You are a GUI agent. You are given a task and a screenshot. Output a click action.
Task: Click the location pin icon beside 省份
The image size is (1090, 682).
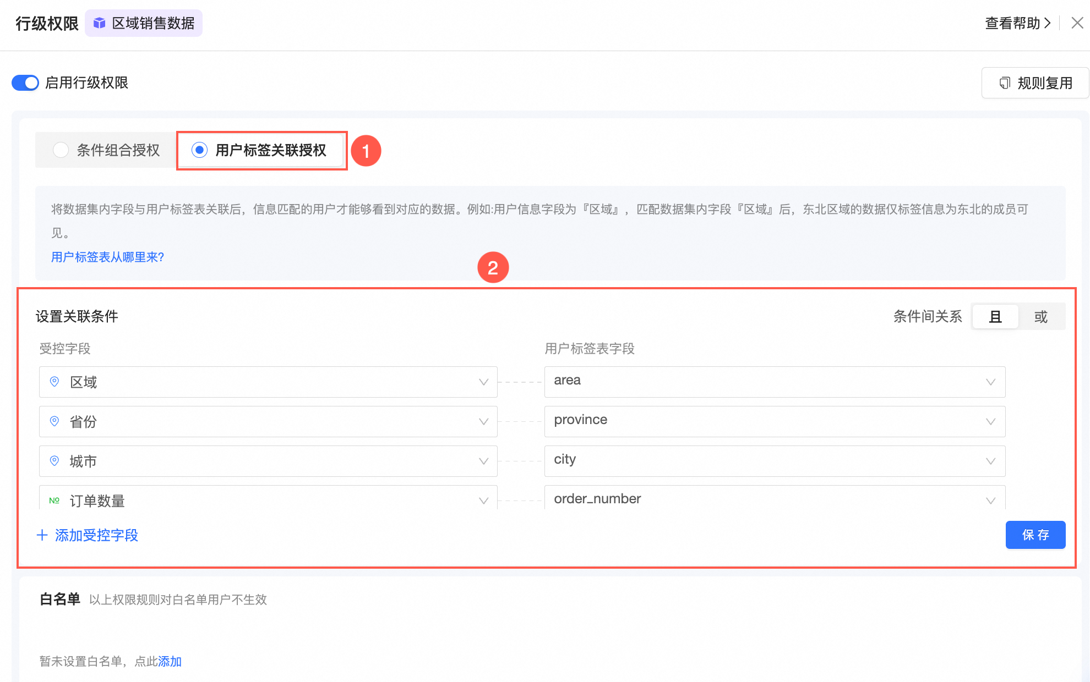point(54,421)
